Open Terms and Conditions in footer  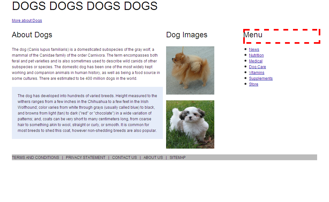click(35, 158)
